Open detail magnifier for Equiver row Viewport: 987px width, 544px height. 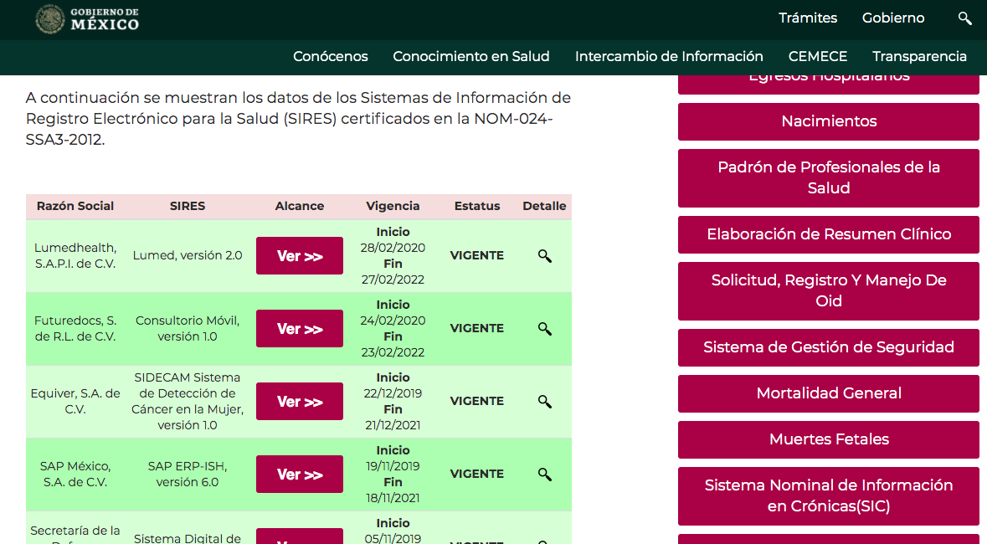[x=544, y=402]
